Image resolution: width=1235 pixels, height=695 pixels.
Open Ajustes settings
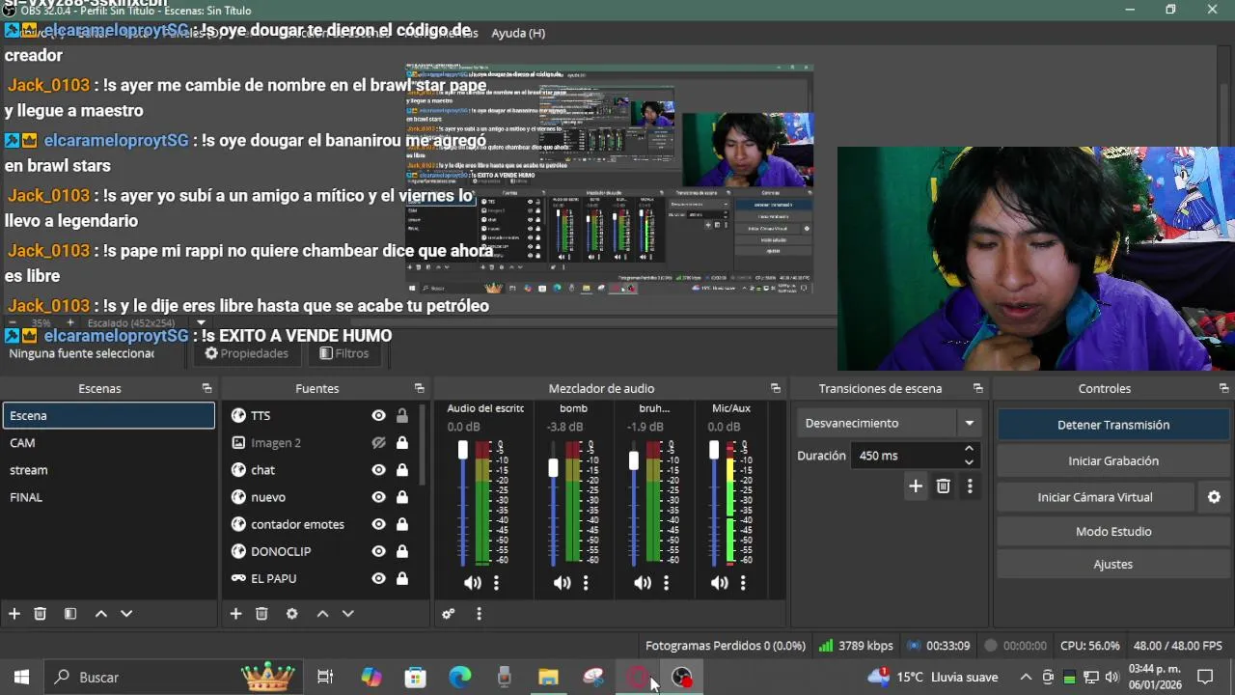1113,564
